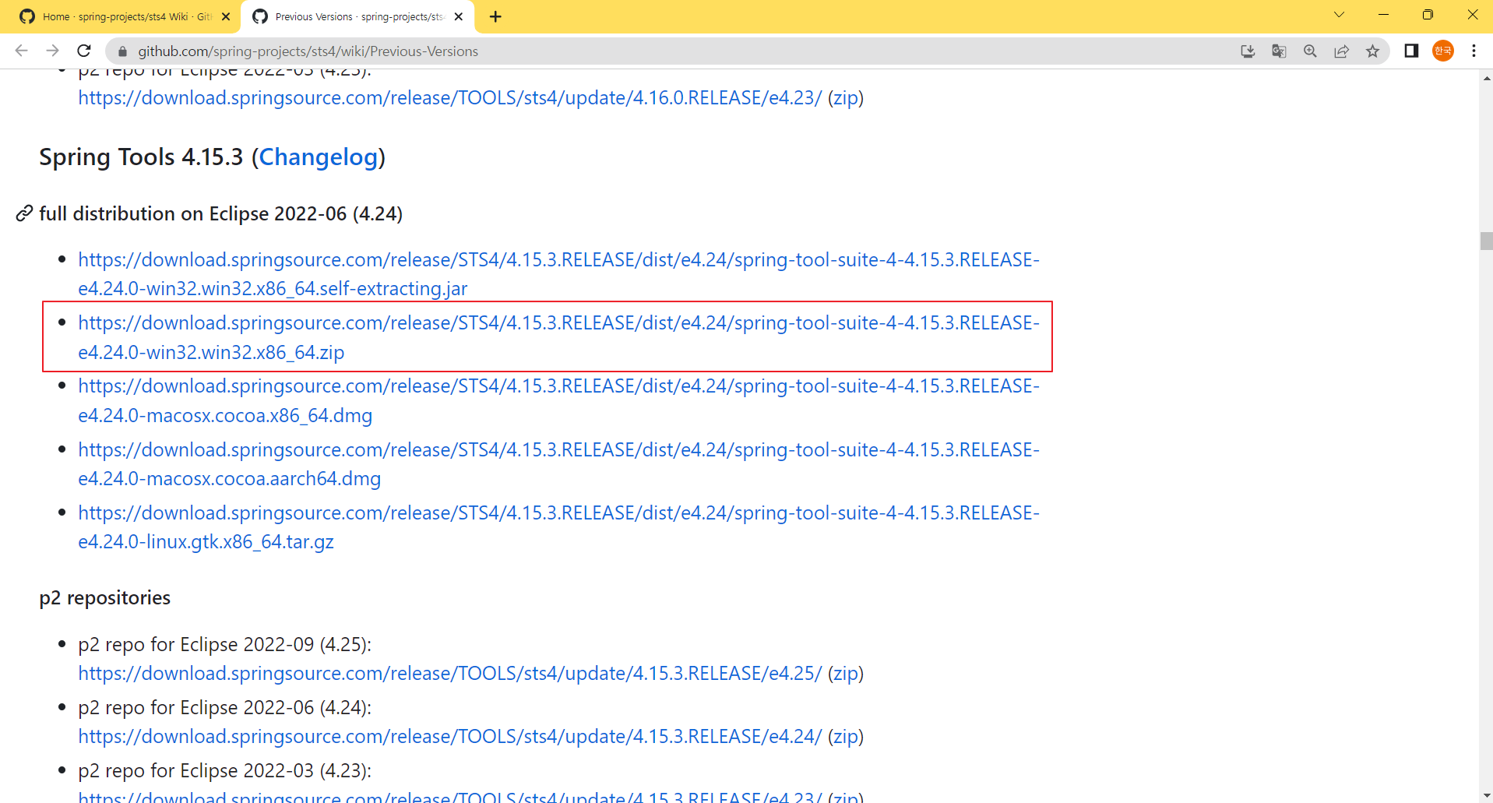Close the Previous Versions tab

[458, 16]
